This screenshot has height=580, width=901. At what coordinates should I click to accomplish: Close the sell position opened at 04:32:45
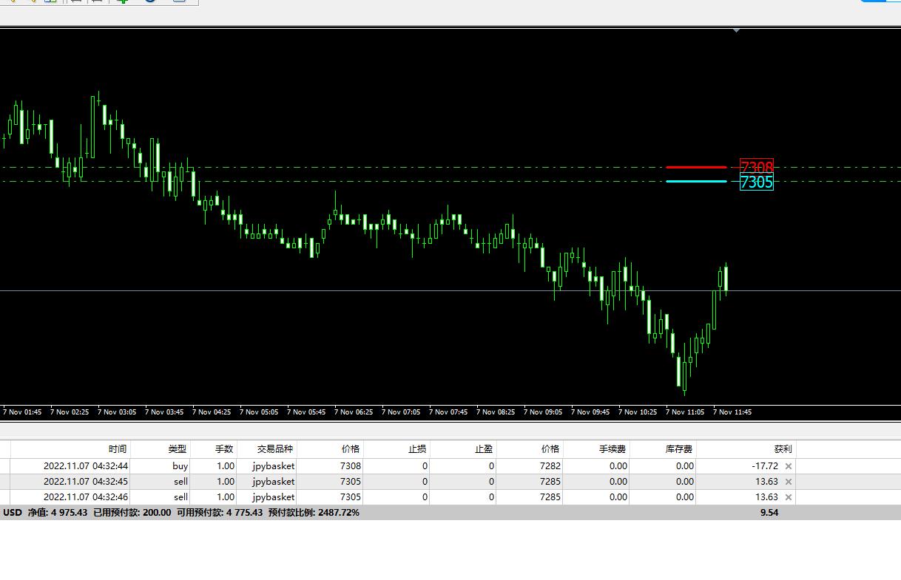click(x=788, y=482)
